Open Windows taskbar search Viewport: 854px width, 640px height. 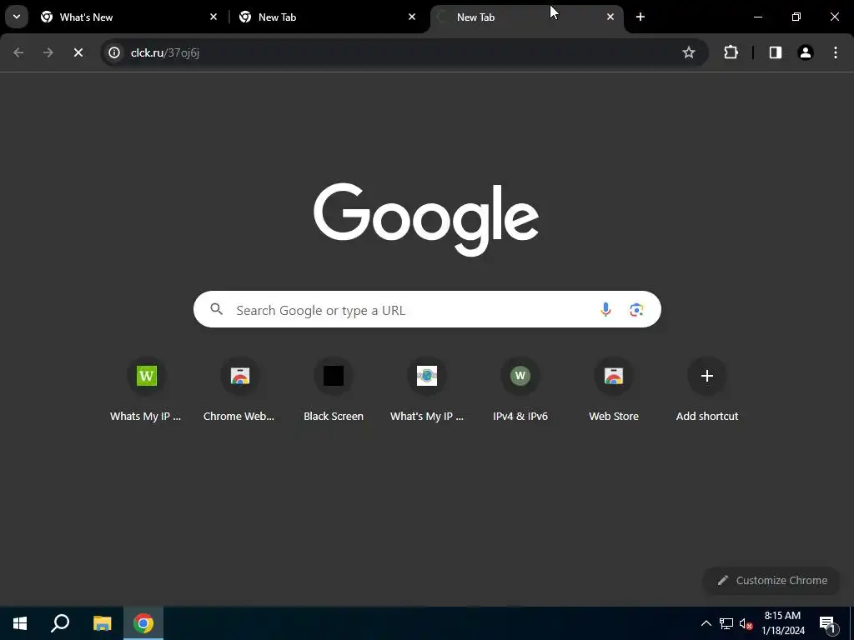[x=60, y=623]
